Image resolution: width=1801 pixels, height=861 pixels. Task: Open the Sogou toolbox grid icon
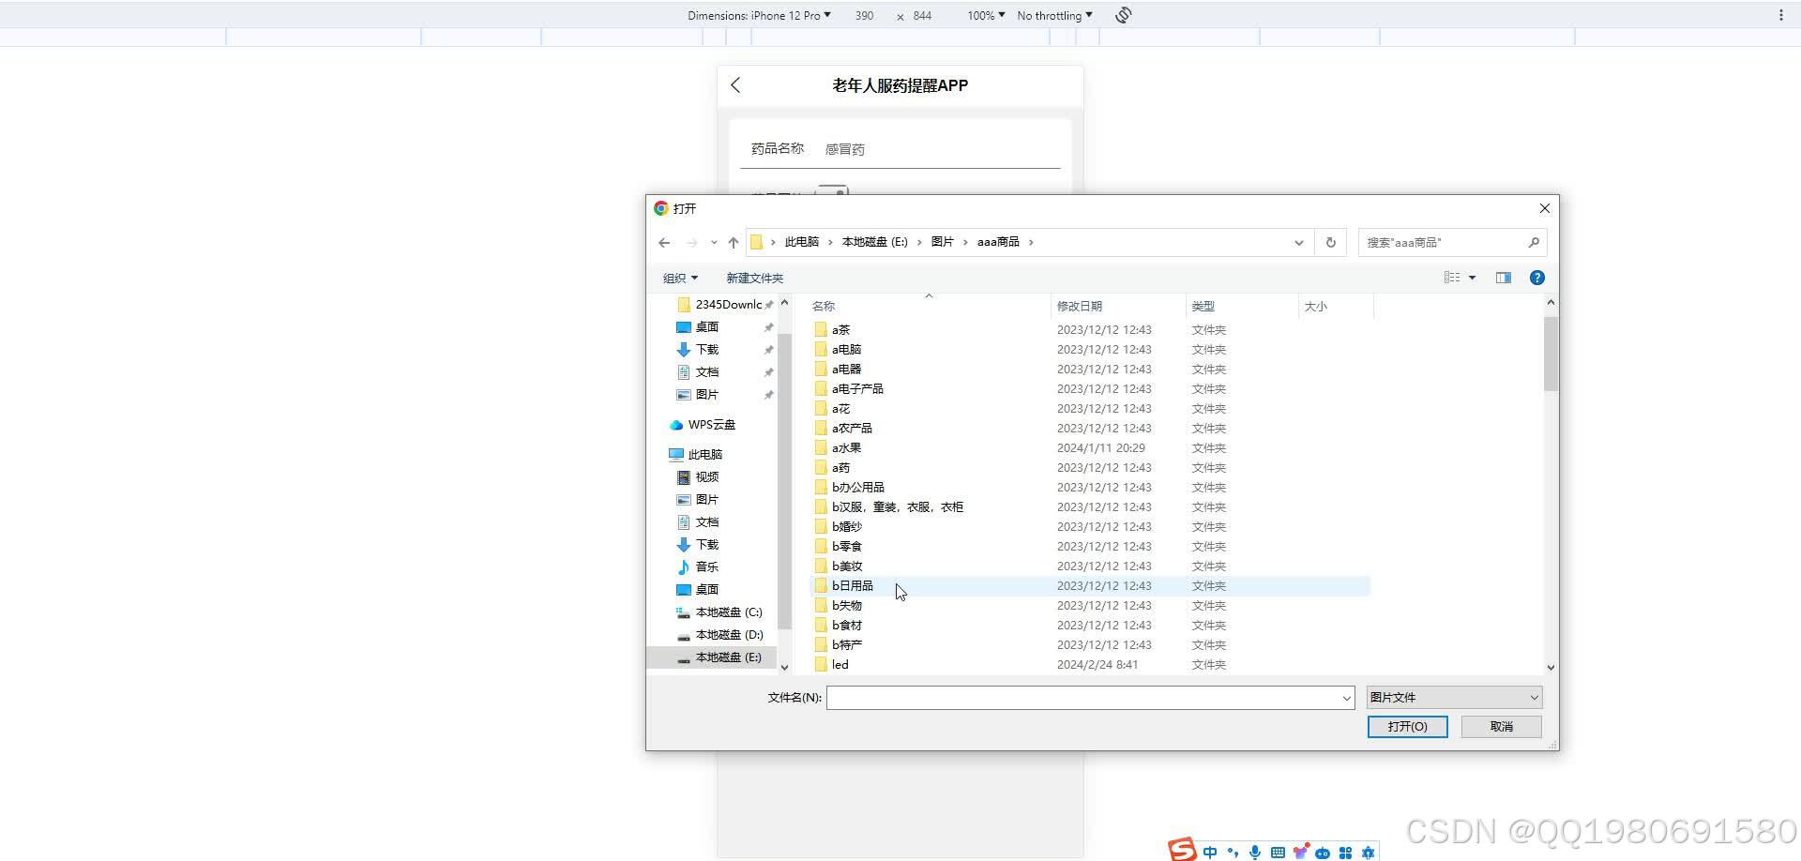point(1345,852)
